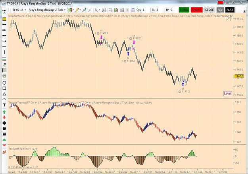
Task: Select the green Arrow Up marker
Action: (x=4, y=112)
